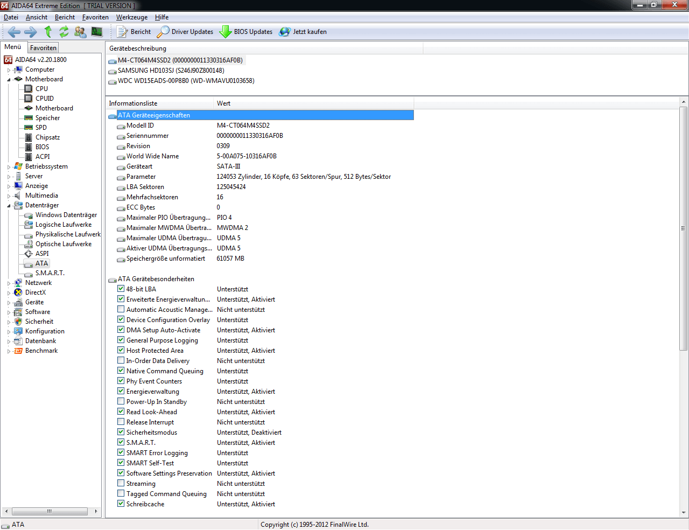Screen dimensions: 689x530
Task: Toggle Device Configuration Overlay checkbox
Action: (x=121, y=319)
